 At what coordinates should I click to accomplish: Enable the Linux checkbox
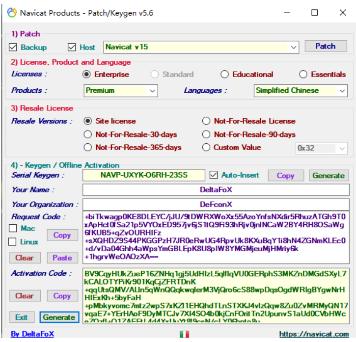click(x=12, y=242)
